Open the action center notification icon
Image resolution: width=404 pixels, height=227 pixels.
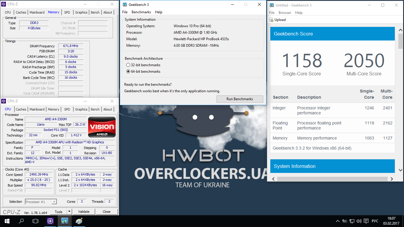[366, 221]
